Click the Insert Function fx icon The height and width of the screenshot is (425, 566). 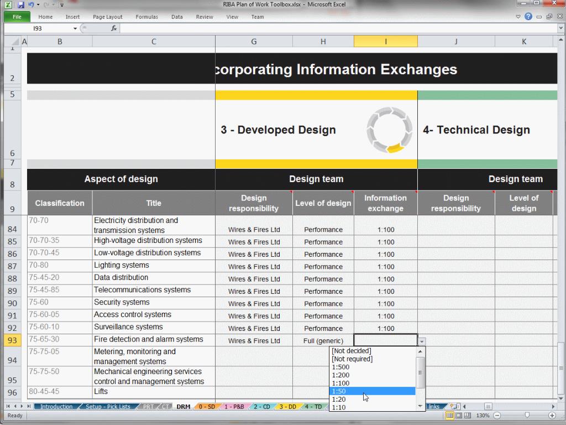(x=114, y=28)
